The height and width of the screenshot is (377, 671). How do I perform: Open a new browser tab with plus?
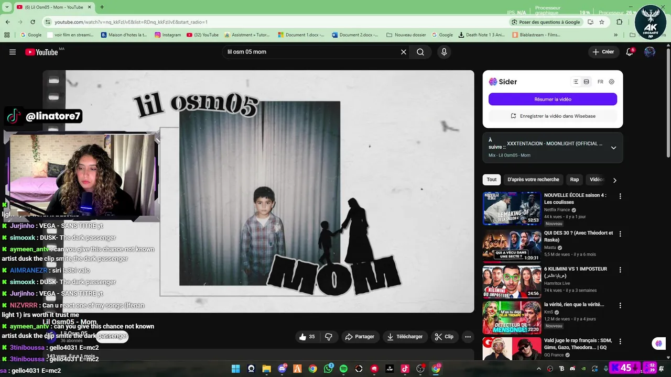[x=102, y=7]
